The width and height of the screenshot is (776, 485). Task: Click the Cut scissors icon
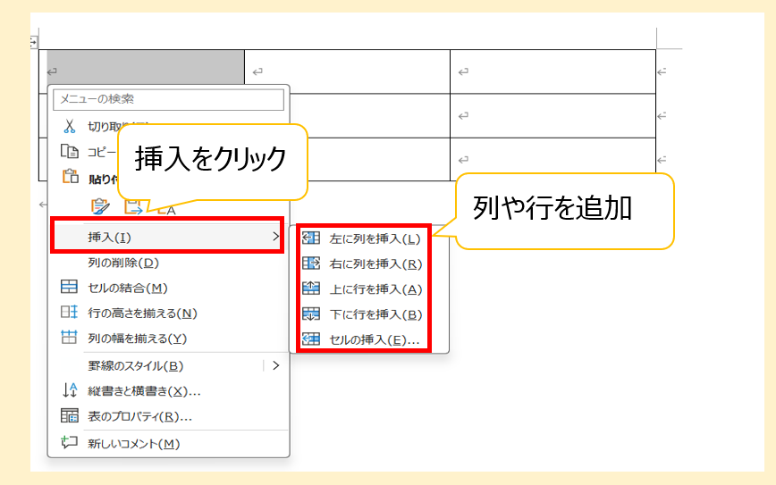(x=70, y=127)
